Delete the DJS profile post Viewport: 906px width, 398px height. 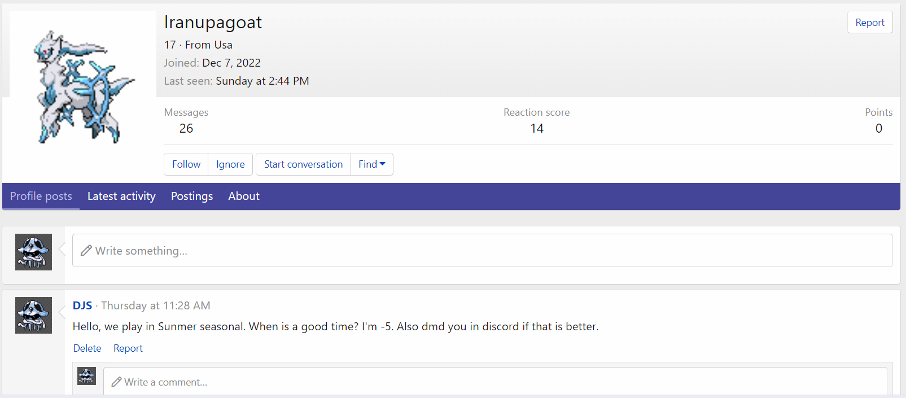coord(87,348)
